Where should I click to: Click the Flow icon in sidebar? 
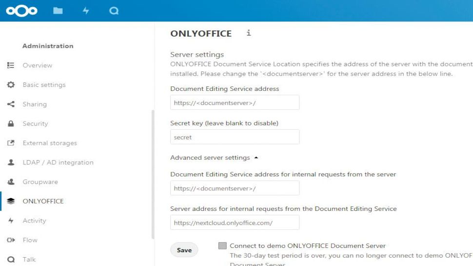(11, 240)
